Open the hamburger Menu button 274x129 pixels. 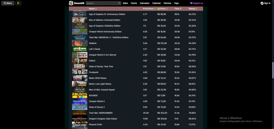8,3
